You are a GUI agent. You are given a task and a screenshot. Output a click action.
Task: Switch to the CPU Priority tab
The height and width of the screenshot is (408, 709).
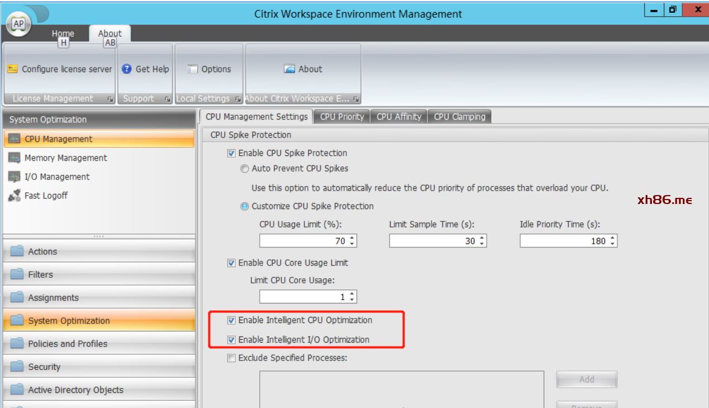tap(341, 116)
